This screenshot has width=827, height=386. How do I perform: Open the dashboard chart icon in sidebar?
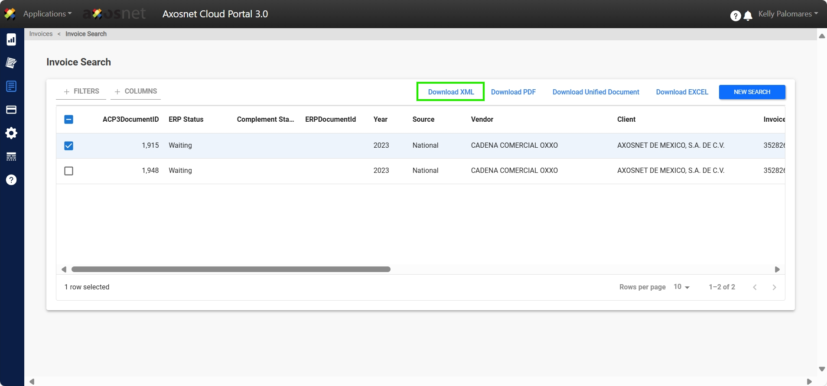[11, 40]
